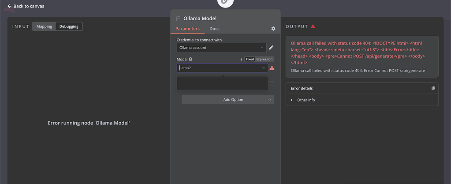451x184 pixels.
Task: Open node settings gear icon
Action: [273, 29]
